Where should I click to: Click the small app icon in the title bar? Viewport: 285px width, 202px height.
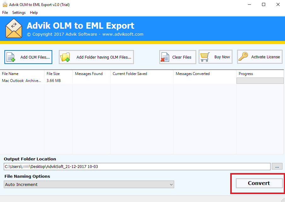pos(5,4)
